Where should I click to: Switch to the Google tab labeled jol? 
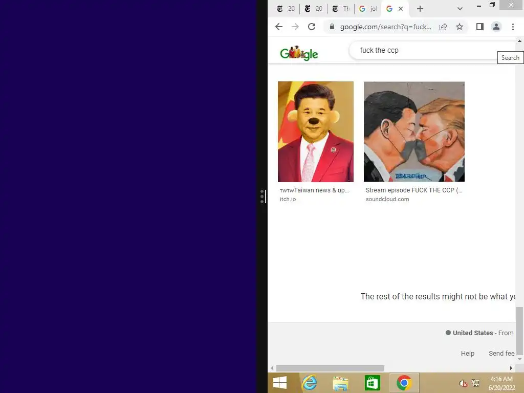367,9
